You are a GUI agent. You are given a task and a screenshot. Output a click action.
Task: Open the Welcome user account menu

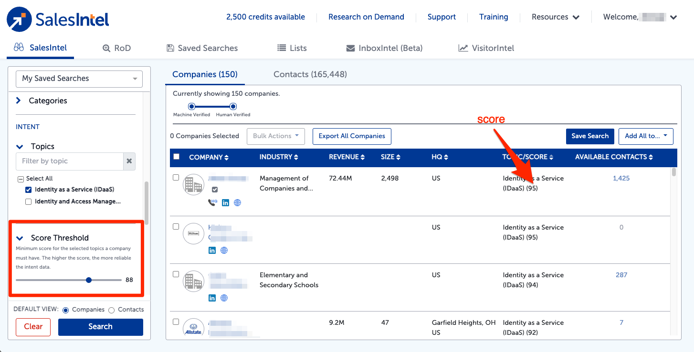[640, 17]
